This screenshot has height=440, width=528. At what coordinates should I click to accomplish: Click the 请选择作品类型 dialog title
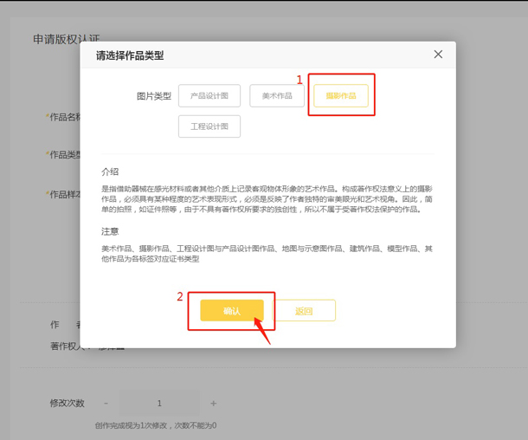(130, 55)
